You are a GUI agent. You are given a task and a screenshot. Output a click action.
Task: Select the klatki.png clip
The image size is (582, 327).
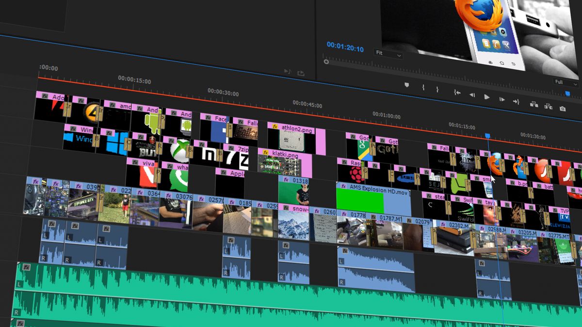pos(284,164)
